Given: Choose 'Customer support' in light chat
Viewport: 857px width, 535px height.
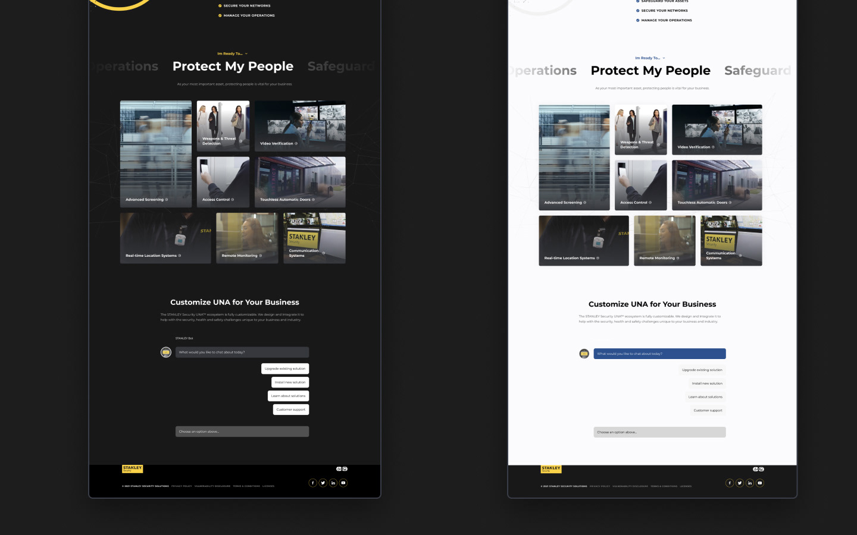Looking at the screenshot, I should coord(708,410).
